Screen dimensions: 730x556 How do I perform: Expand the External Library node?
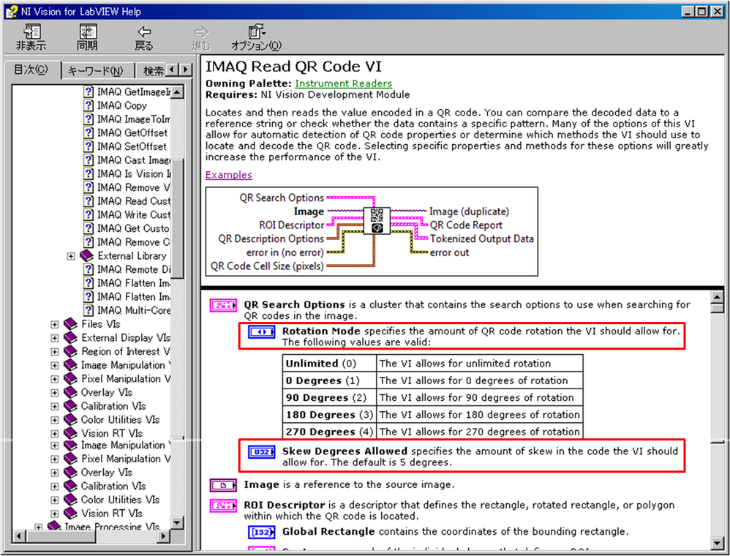pyautogui.click(x=71, y=256)
